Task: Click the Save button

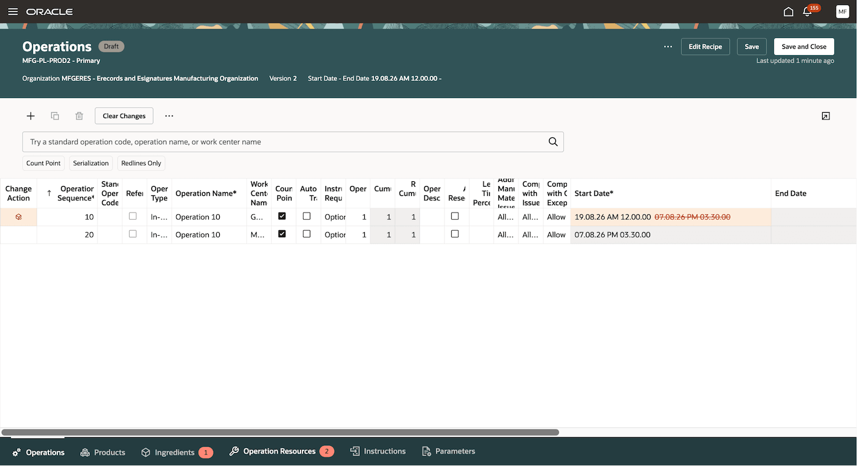Action: 752,47
